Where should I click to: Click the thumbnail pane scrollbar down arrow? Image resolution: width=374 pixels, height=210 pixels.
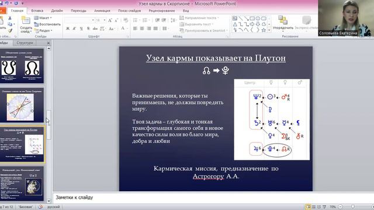tap(49, 201)
